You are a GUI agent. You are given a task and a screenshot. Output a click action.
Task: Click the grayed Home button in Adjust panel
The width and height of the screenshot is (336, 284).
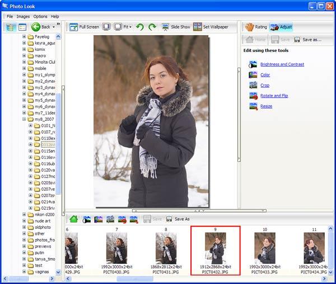(255, 40)
